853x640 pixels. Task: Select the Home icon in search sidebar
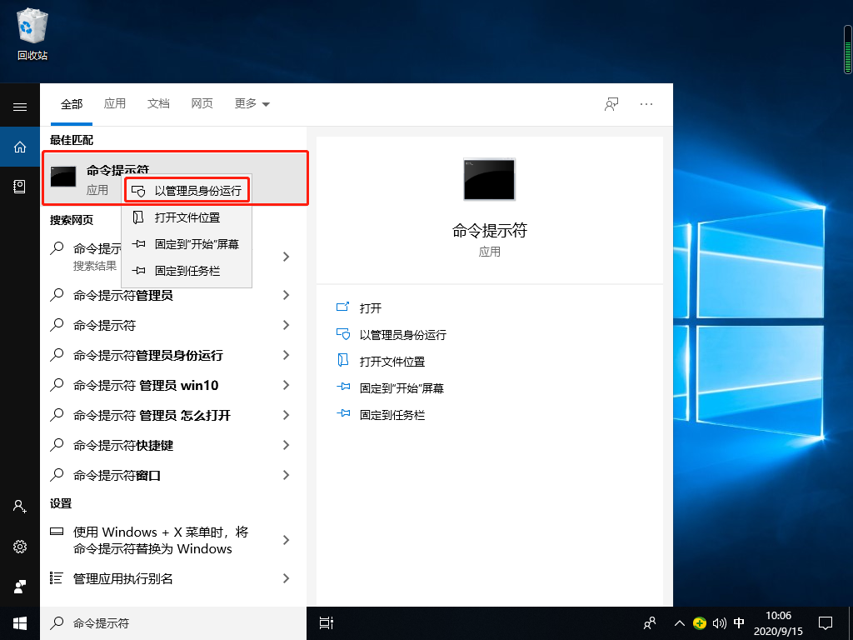(x=20, y=147)
